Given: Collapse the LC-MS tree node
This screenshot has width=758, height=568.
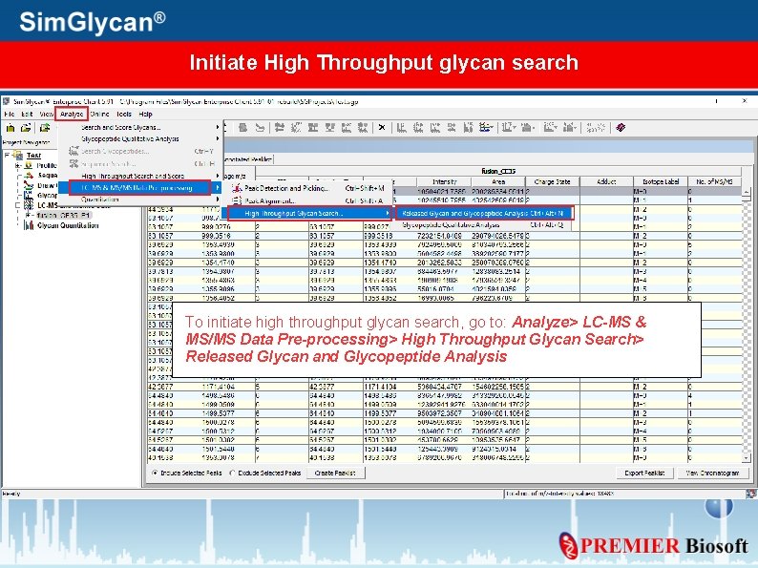Looking at the screenshot, I should pyautogui.click(x=18, y=205).
